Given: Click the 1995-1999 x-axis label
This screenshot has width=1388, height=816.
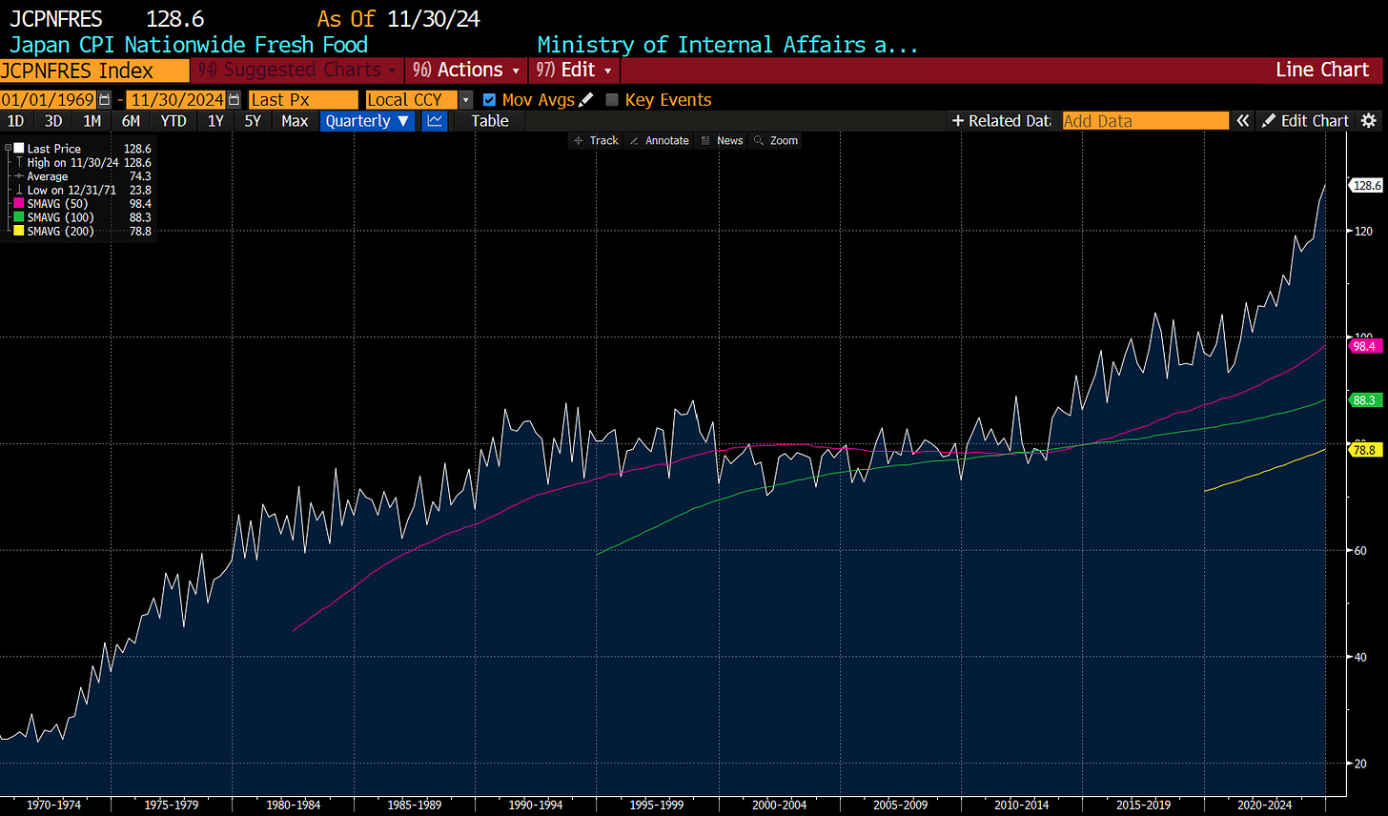Looking at the screenshot, I should pyautogui.click(x=658, y=806).
